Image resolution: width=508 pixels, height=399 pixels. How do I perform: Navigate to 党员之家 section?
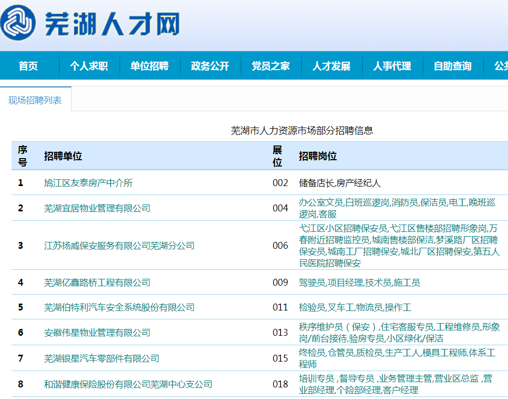tap(271, 66)
